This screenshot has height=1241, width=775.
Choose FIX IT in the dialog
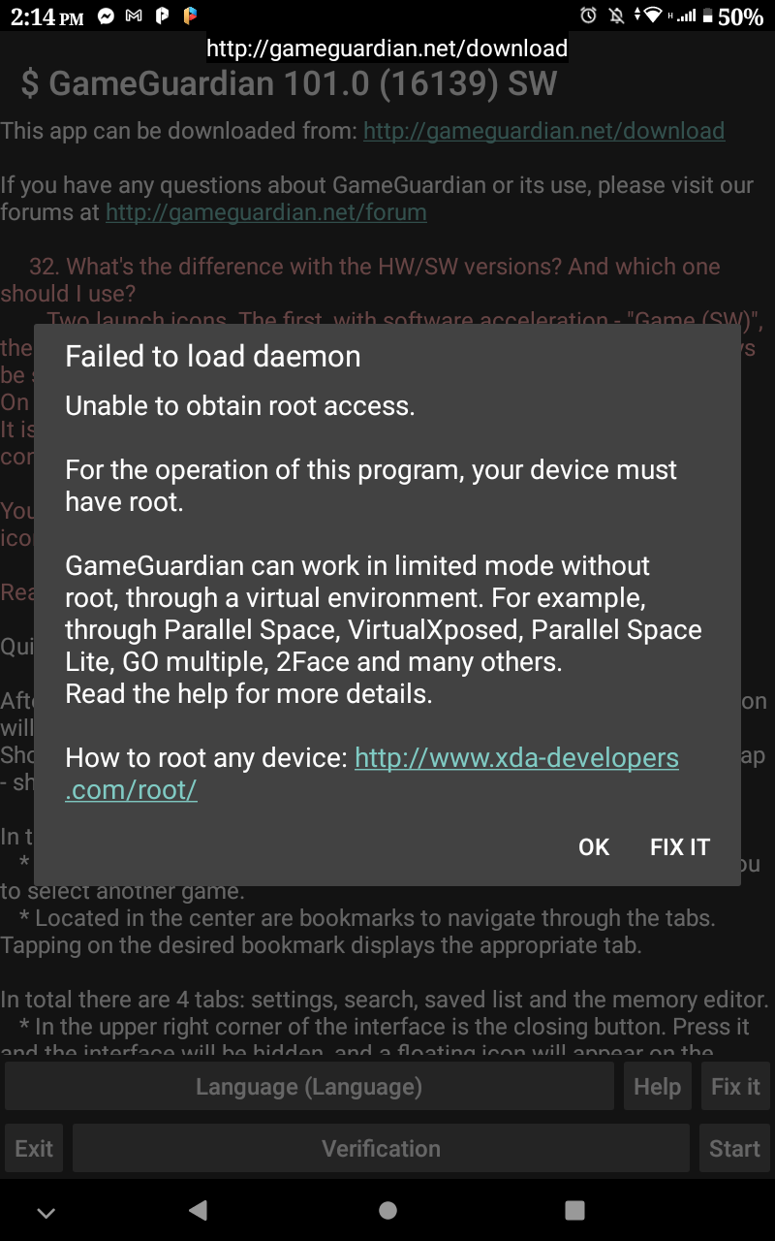point(680,846)
